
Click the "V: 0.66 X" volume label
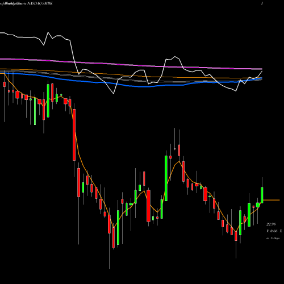coord(274,231)
